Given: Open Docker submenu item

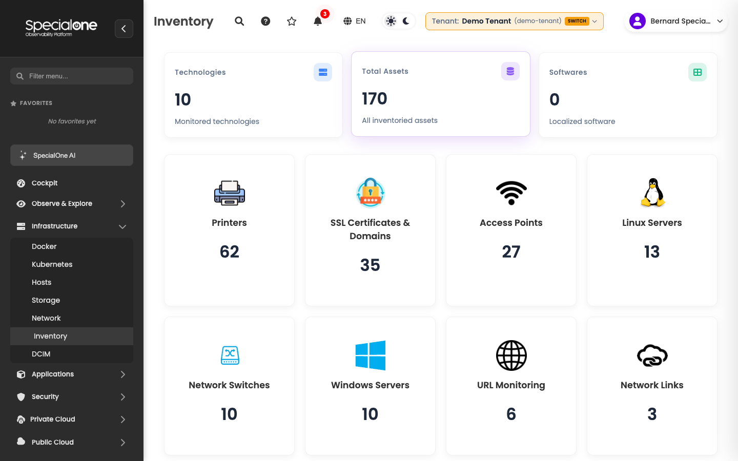Looking at the screenshot, I should point(72,246).
